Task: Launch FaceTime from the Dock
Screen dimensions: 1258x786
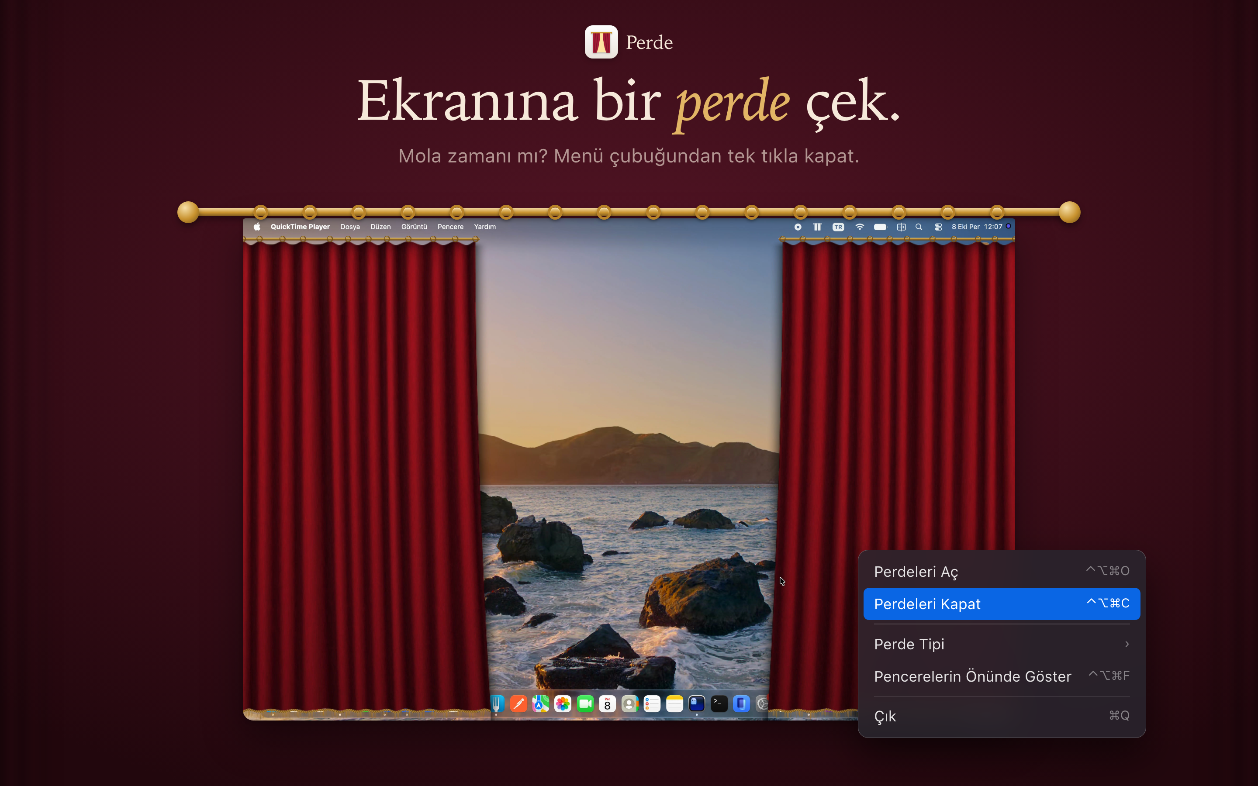Action: pos(585,704)
